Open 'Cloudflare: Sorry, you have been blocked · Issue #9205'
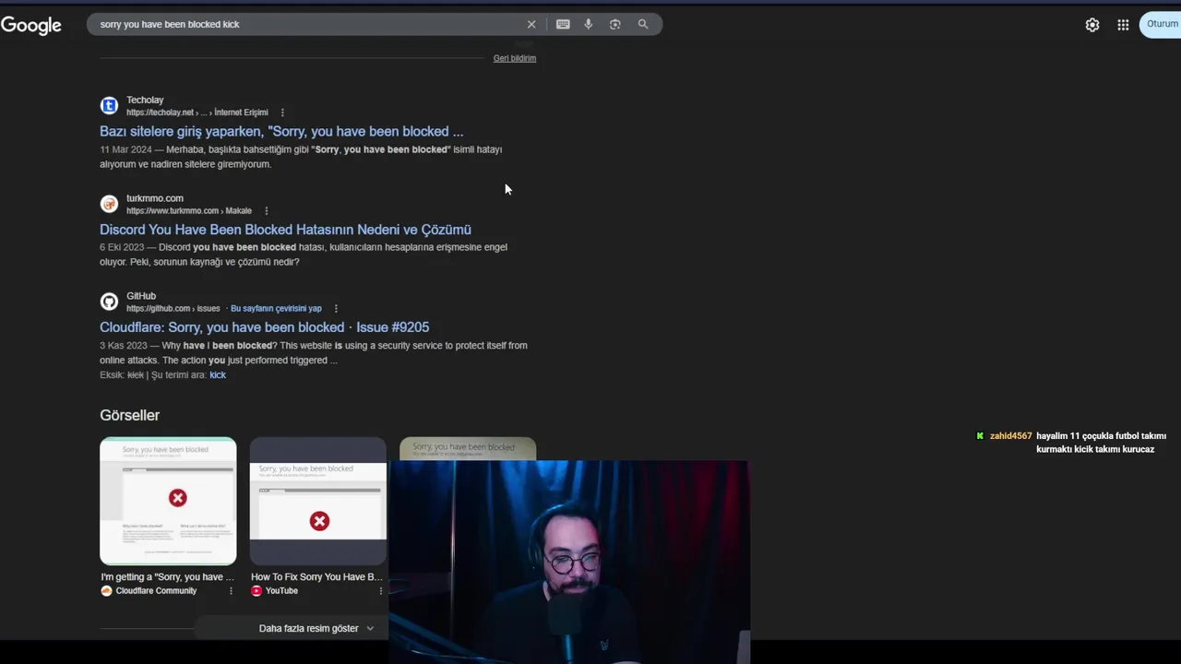Image resolution: width=1181 pixels, height=664 pixels. click(264, 327)
